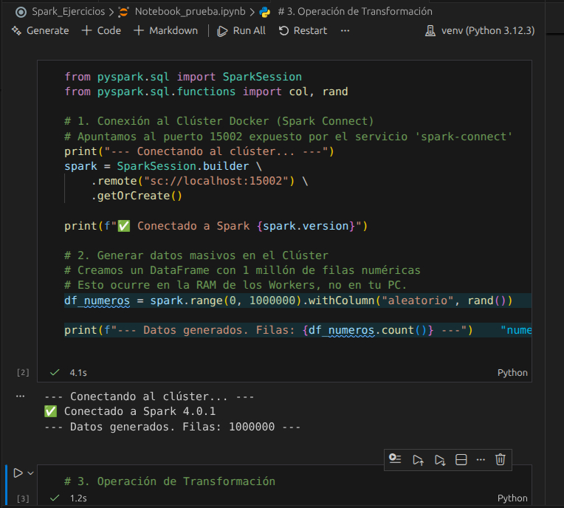564x508 pixels.
Task: Click Execute Cell and Below icon
Action: pyautogui.click(x=440, y=459)
